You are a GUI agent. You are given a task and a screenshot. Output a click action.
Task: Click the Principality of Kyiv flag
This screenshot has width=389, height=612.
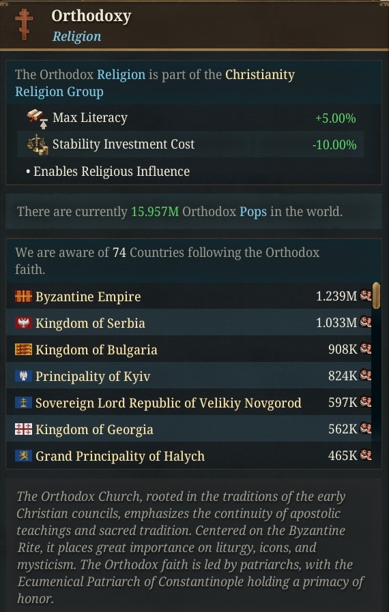click(23, 376)
